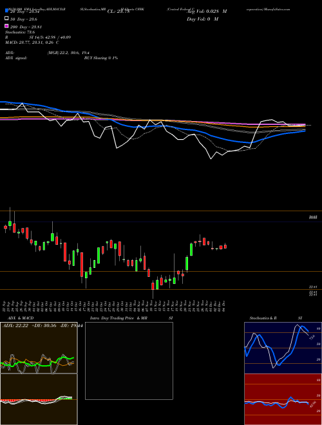Click the 'Intra Day Trading Price & MR' title

click(x=118, y=318)
